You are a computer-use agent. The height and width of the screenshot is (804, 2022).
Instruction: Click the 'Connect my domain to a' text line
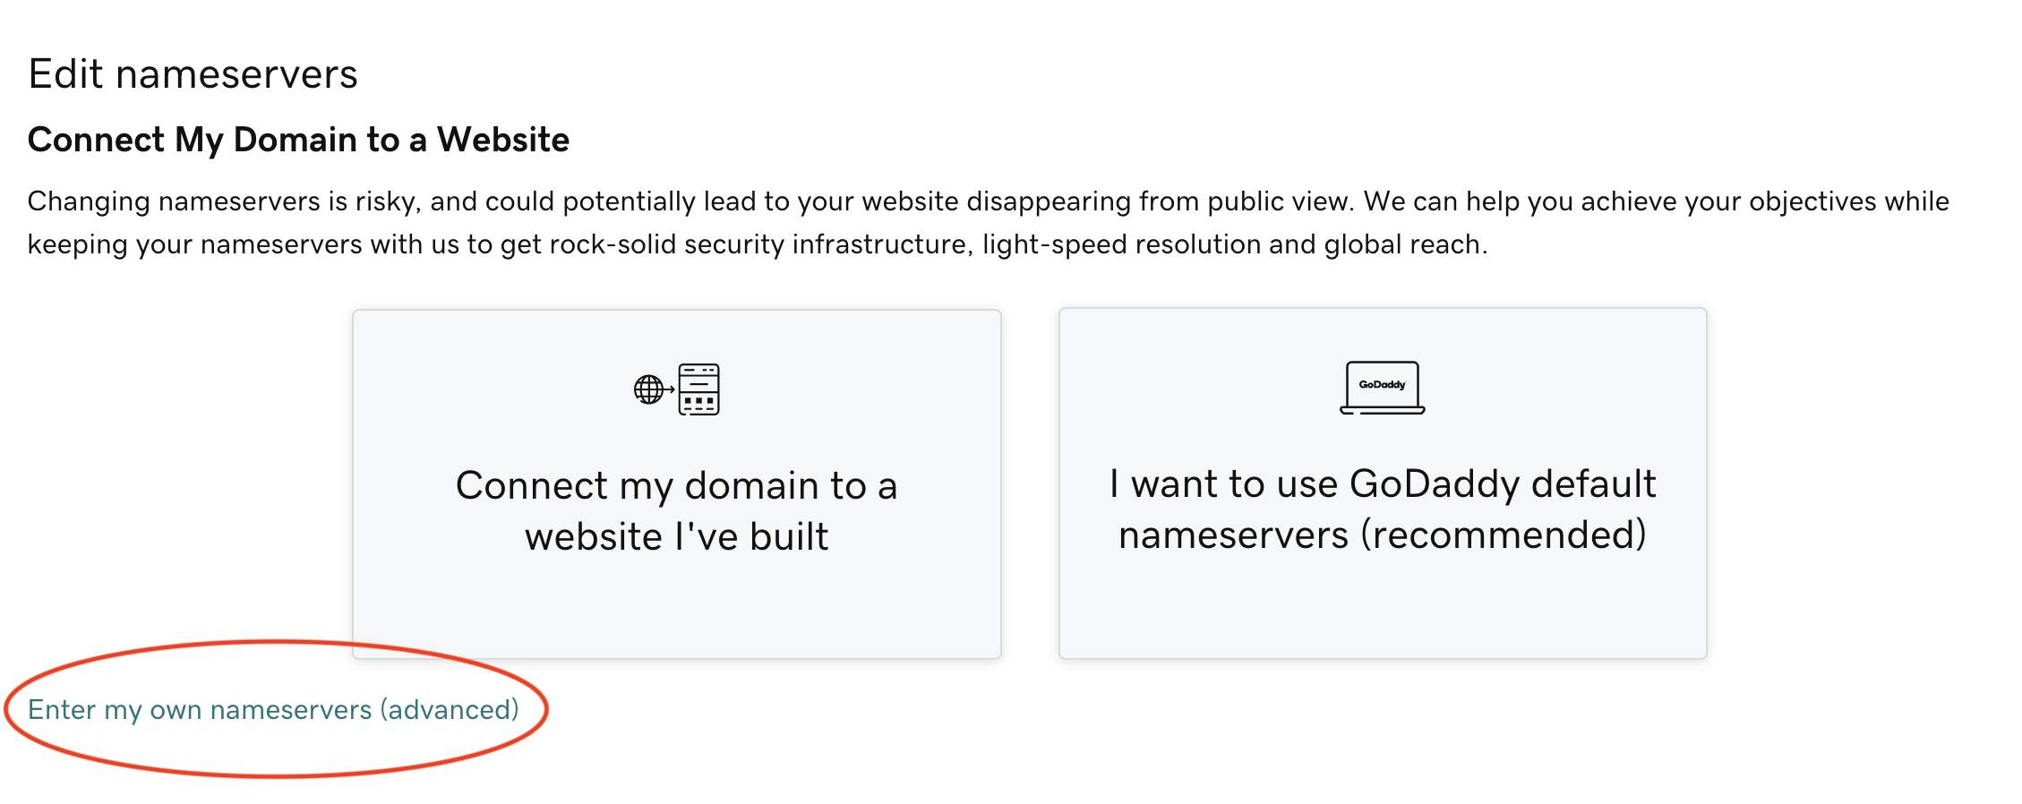(677, 485)
